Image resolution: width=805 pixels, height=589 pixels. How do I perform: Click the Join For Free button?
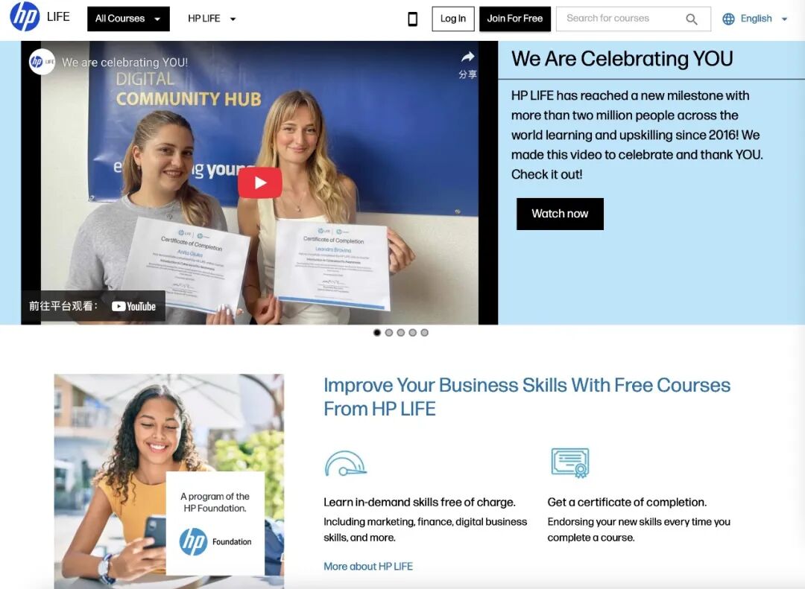coord(515,19)
